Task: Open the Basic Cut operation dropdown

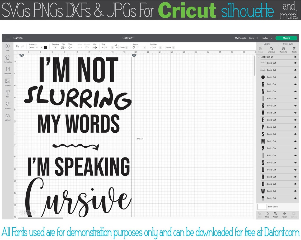Action: [36, 47]
